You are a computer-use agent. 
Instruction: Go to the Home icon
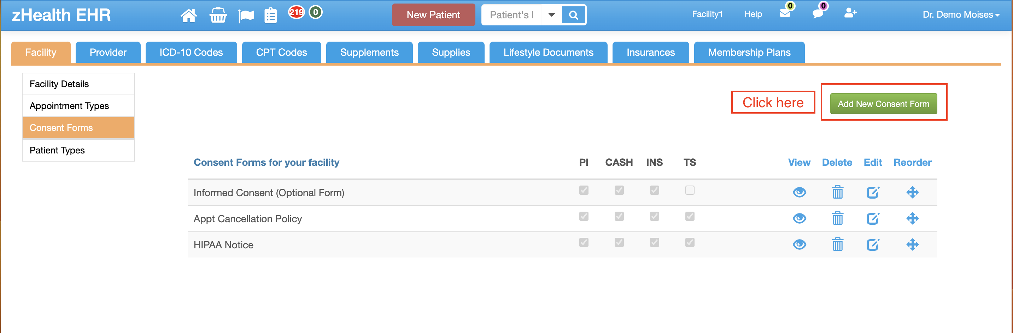(x=188, y=16)
